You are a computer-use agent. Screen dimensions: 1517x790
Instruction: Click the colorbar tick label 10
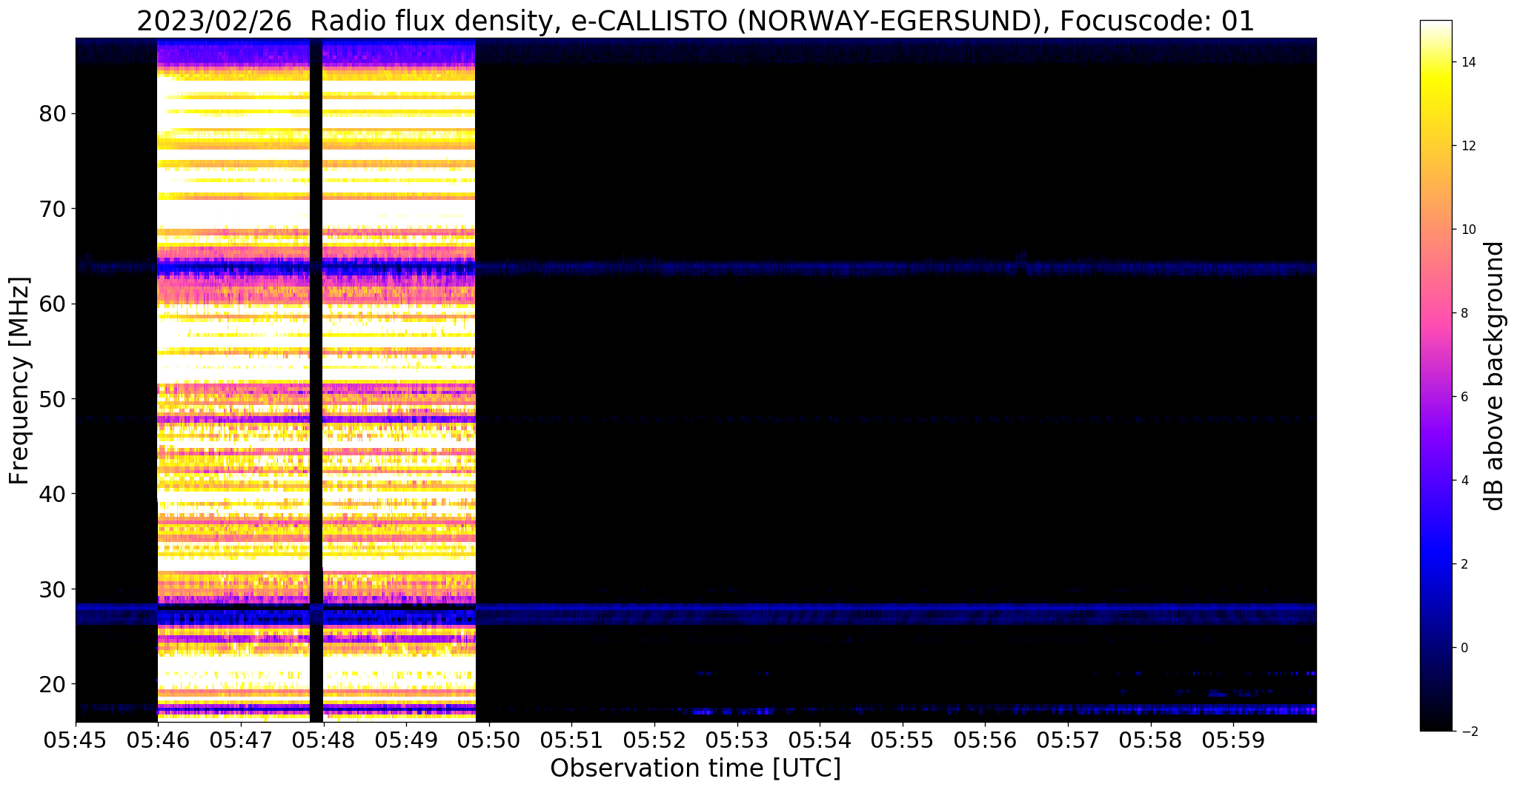coord(1467,230)
